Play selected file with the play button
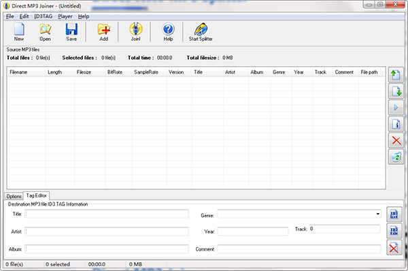 click(x=396, y=108)
